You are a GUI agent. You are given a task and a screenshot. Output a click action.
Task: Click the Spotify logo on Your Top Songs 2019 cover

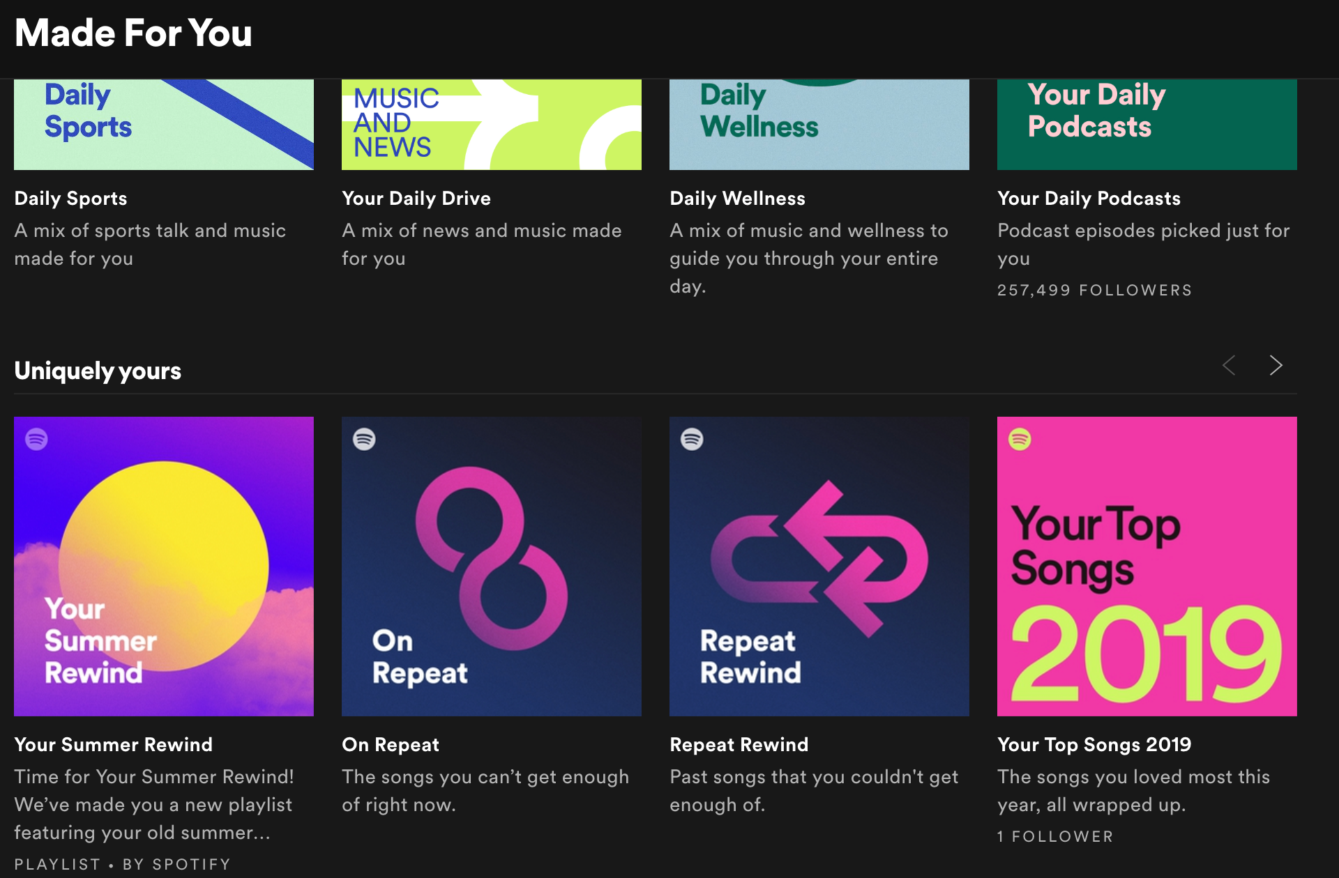(x=1021, y=440)
